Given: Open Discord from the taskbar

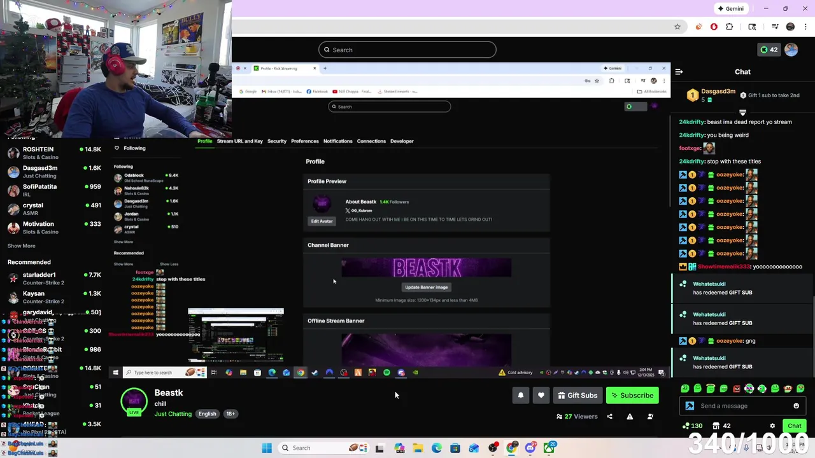Looking at the screenshot, I should [530, 448].
